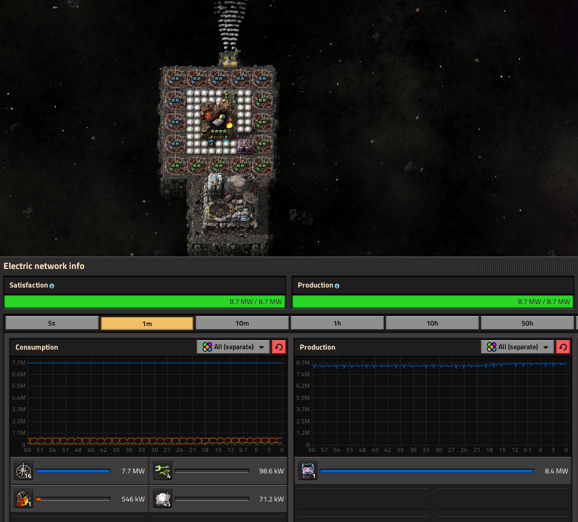Click the Satisfaction green progress bar
Viewport: 578px width, 522px height.
[x=145, y=302]
